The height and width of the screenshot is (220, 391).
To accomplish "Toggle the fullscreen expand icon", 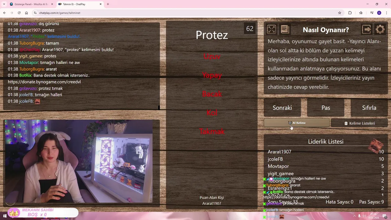I will pyautogui.click(x=271, y=29).
